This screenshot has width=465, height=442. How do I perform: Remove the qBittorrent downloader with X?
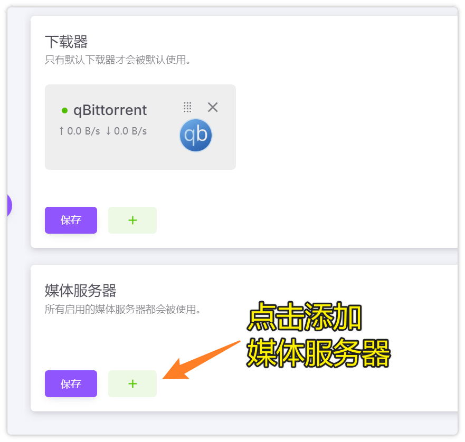pos(213,107)
